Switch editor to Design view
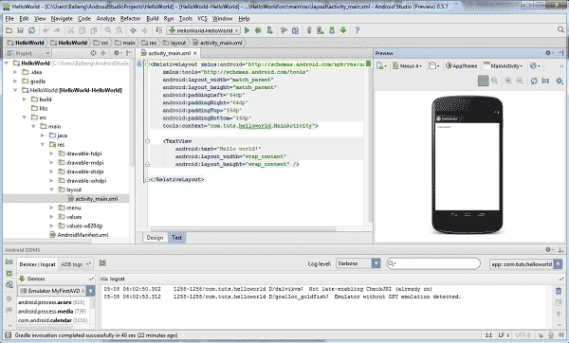 point(155,238)
